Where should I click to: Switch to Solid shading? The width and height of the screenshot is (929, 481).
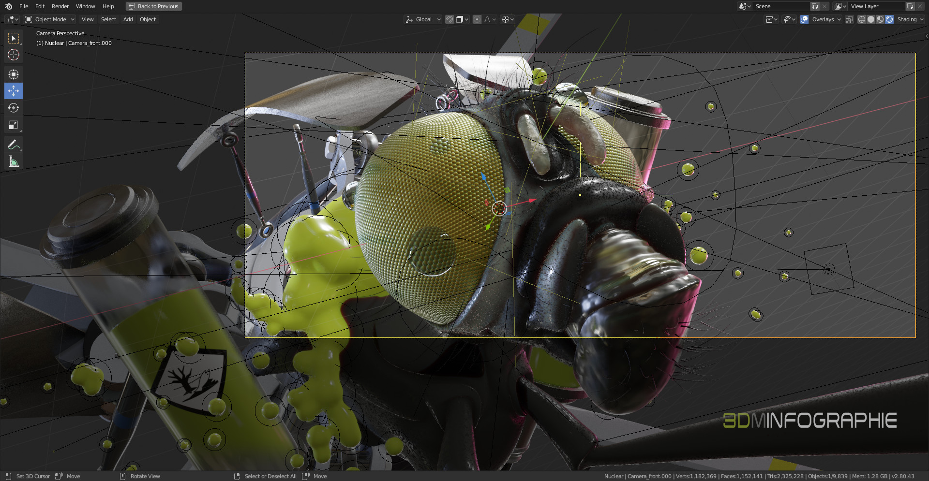coord(871,19)
